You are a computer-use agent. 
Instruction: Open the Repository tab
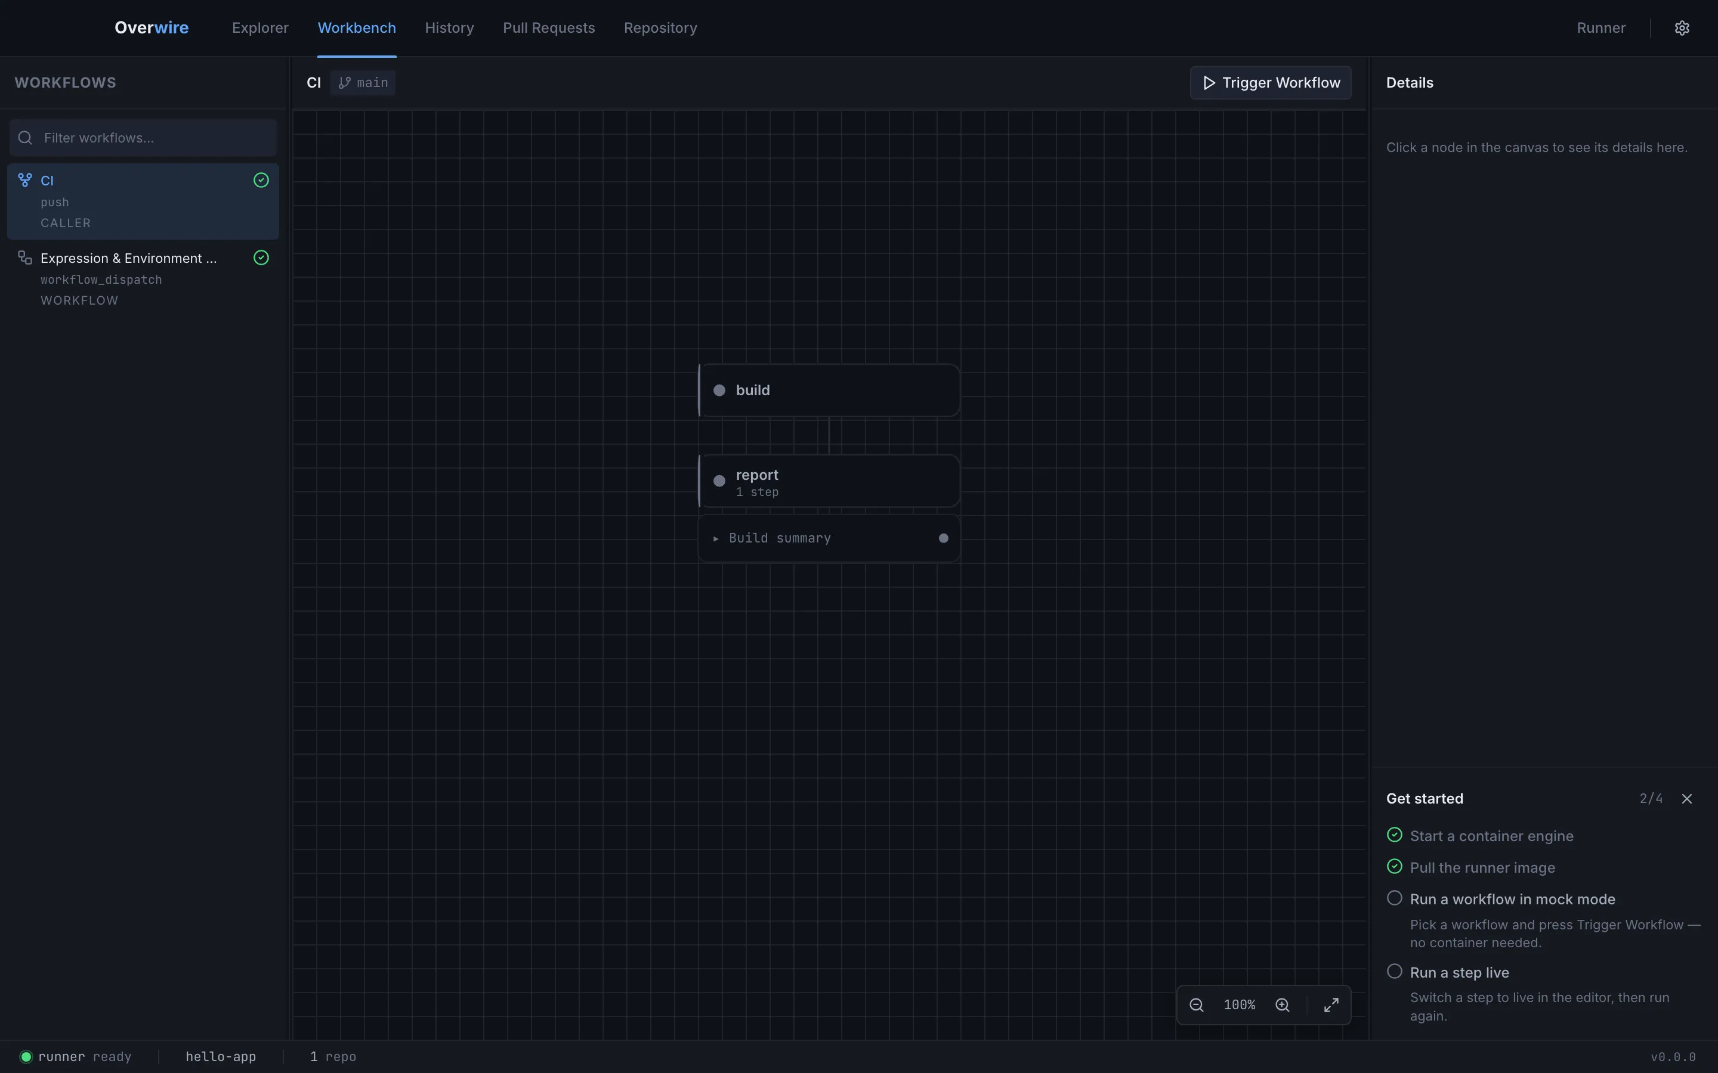pos(660,27)
